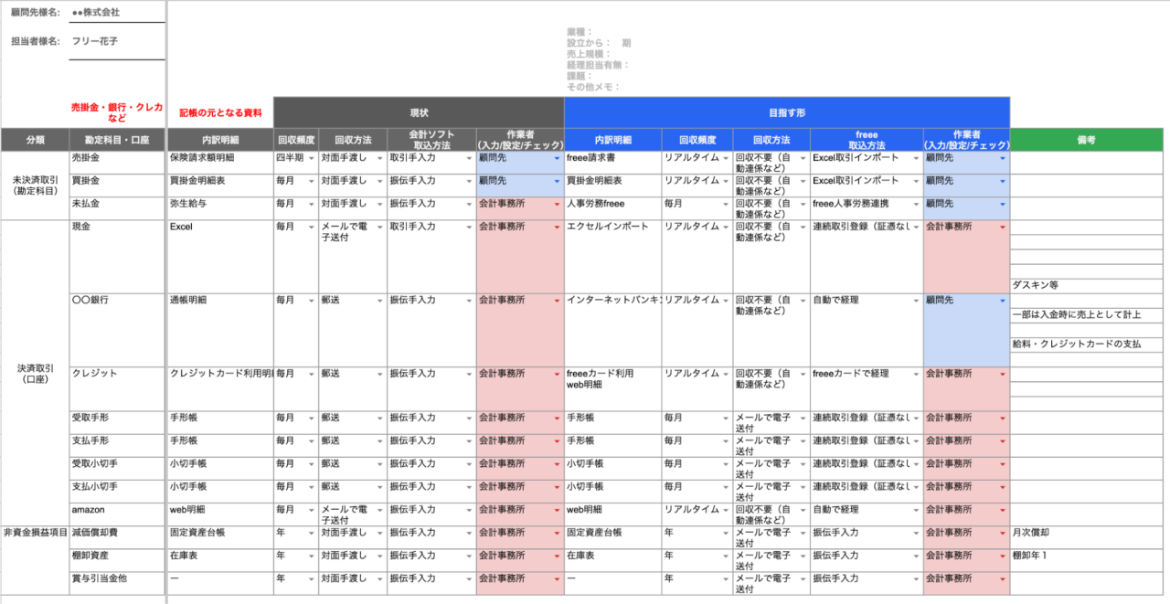
Task: Click the ダスキン等 remark cell
Action: (x=1087, y=286)
